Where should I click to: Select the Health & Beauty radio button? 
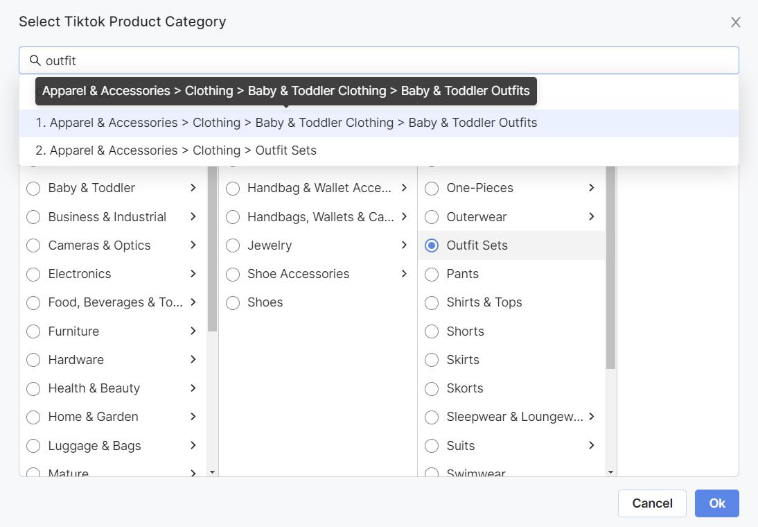33,388
